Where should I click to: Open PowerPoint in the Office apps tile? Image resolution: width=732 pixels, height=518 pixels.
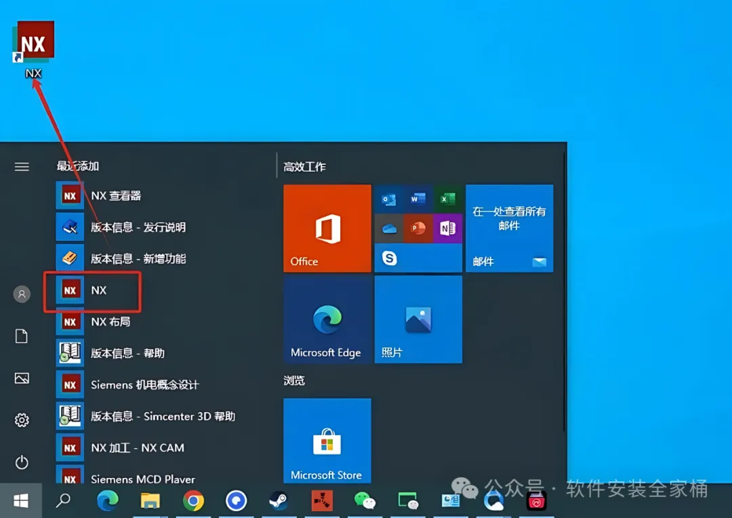click(418, 228)
